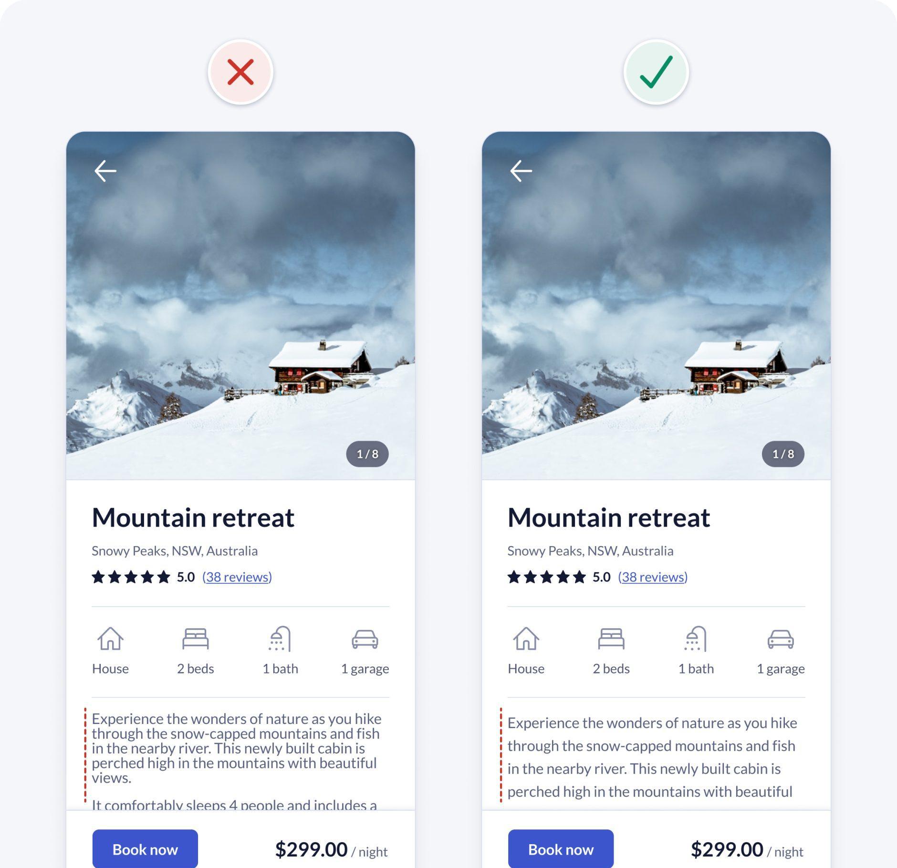Click the snowy cabin photo in the right mockup
897x868 pixels.
[656, 305]
